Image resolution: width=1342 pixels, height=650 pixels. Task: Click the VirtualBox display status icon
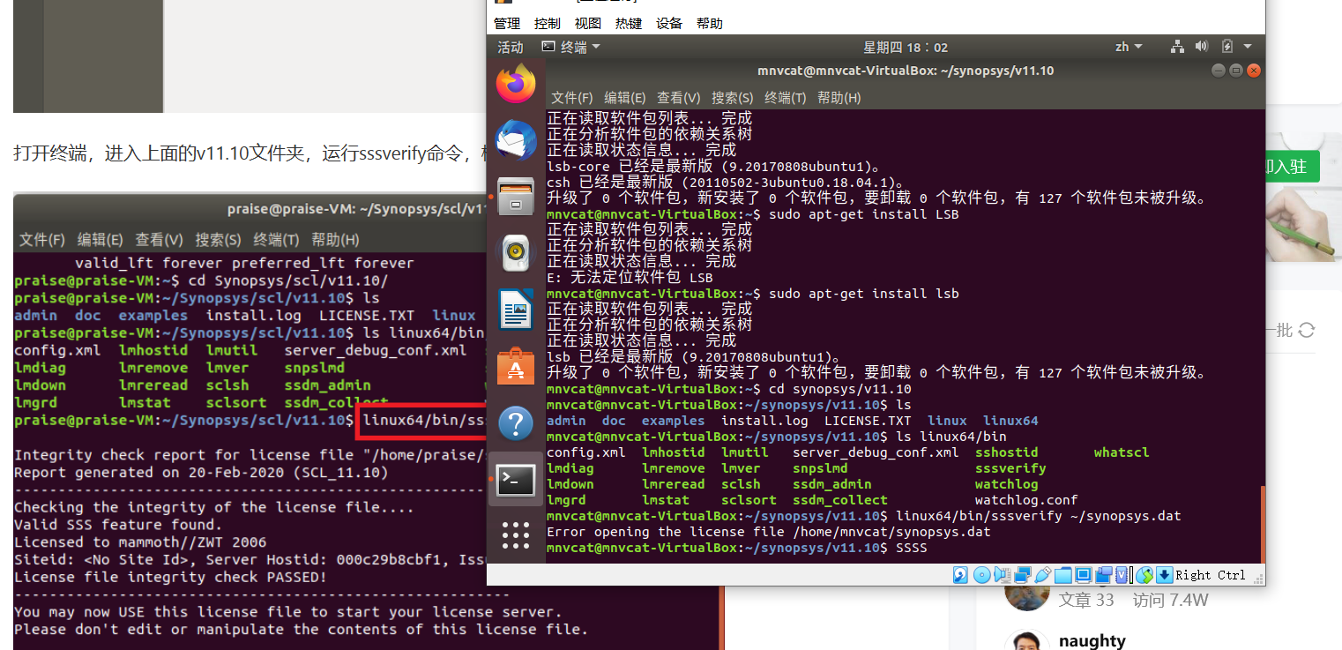click(1084, 575)
